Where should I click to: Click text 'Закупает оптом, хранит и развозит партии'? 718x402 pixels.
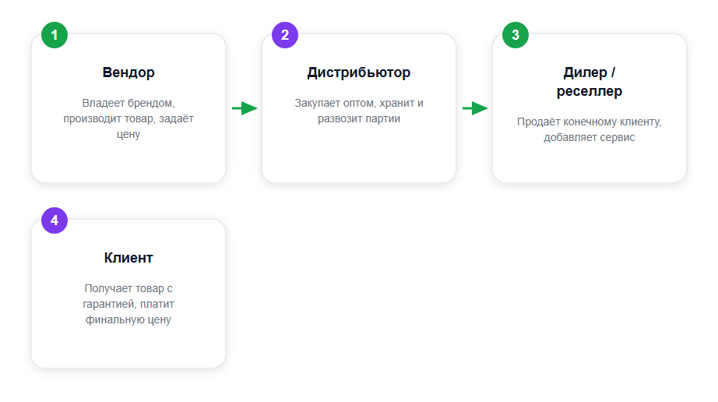tap(358, 111)
